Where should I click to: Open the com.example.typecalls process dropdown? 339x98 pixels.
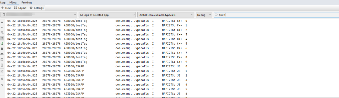click(166, 15)
